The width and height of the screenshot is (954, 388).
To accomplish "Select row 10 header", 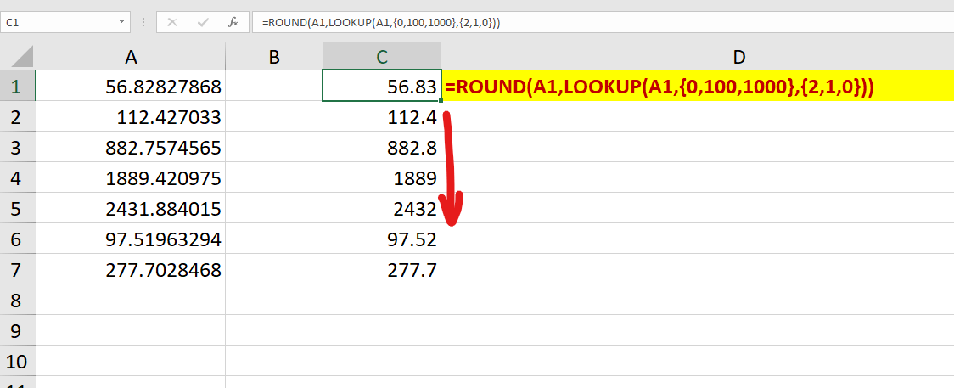I will pyautogui.click(x=18, y=361).
